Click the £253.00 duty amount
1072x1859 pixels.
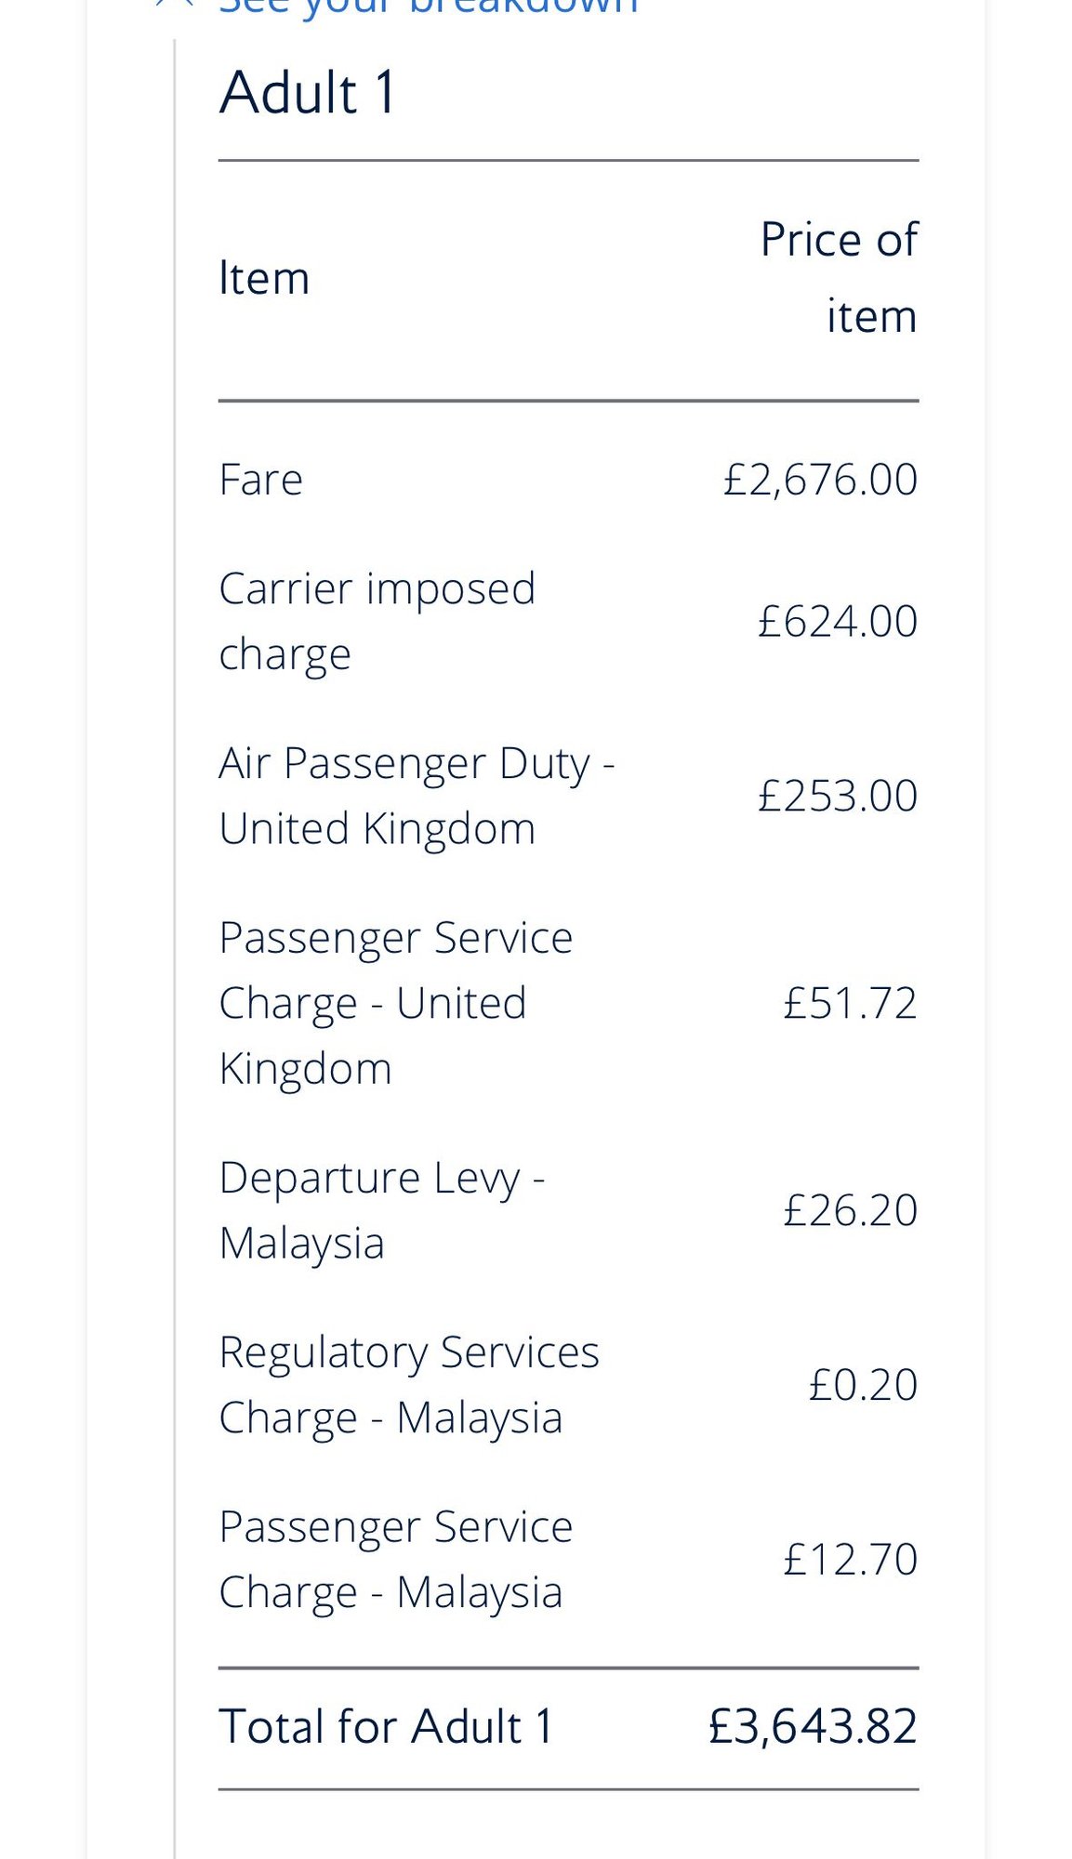tap(837, 796)
